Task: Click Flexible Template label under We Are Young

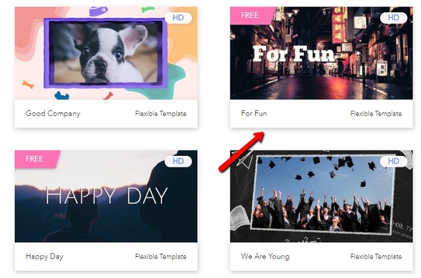Action: coord(376,257)
